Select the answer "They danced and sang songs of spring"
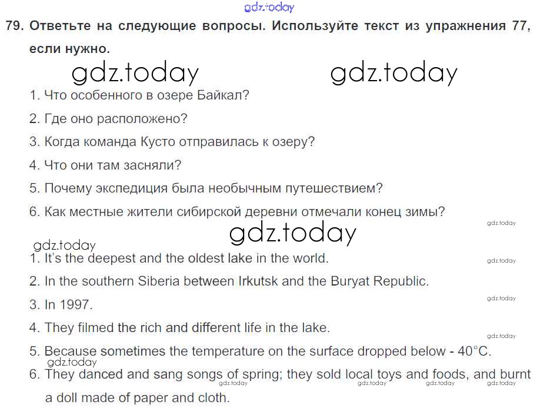 point(280,374)
